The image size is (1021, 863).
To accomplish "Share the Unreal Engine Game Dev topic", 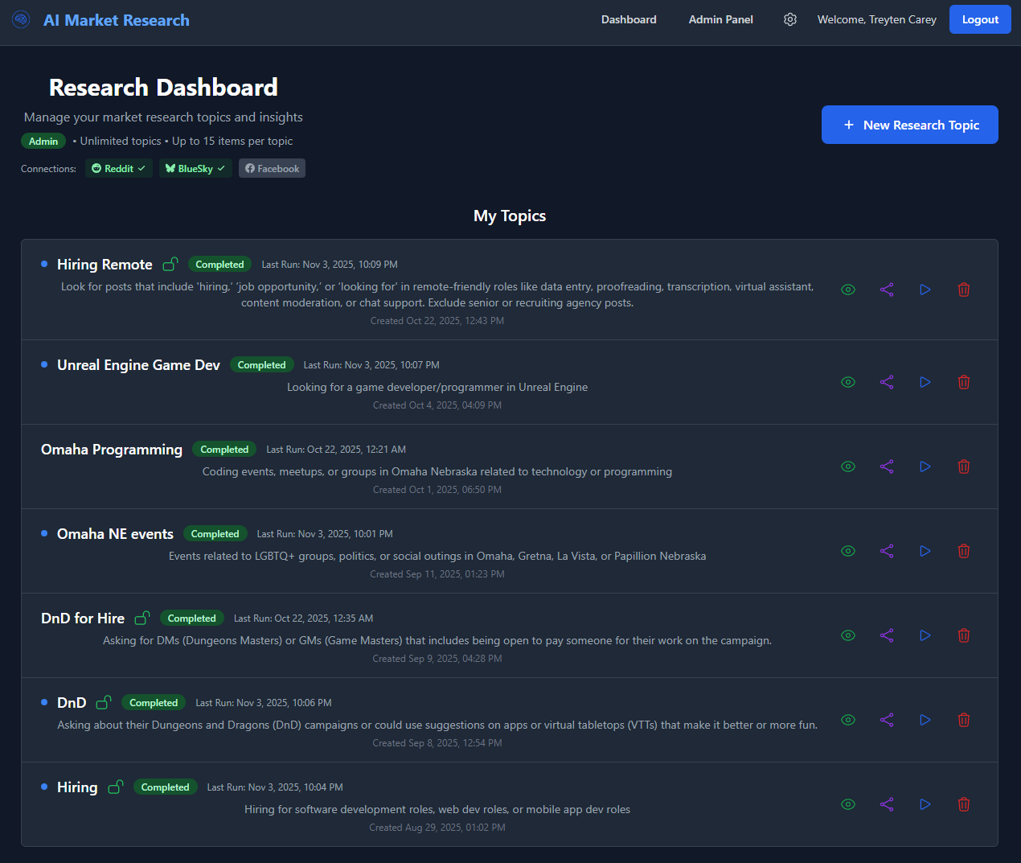I will point(887,382).
